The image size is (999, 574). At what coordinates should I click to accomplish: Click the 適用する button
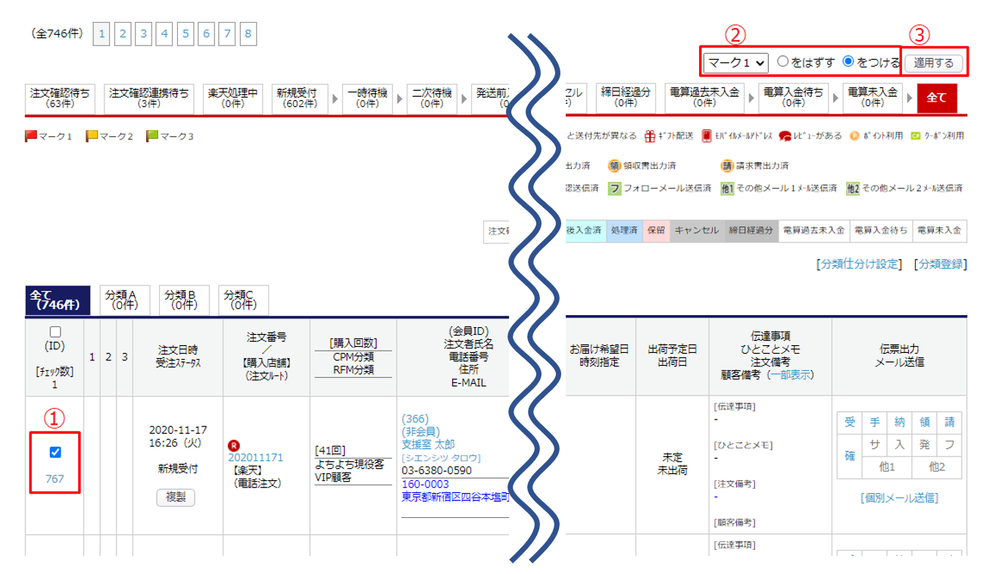point(934,62)
